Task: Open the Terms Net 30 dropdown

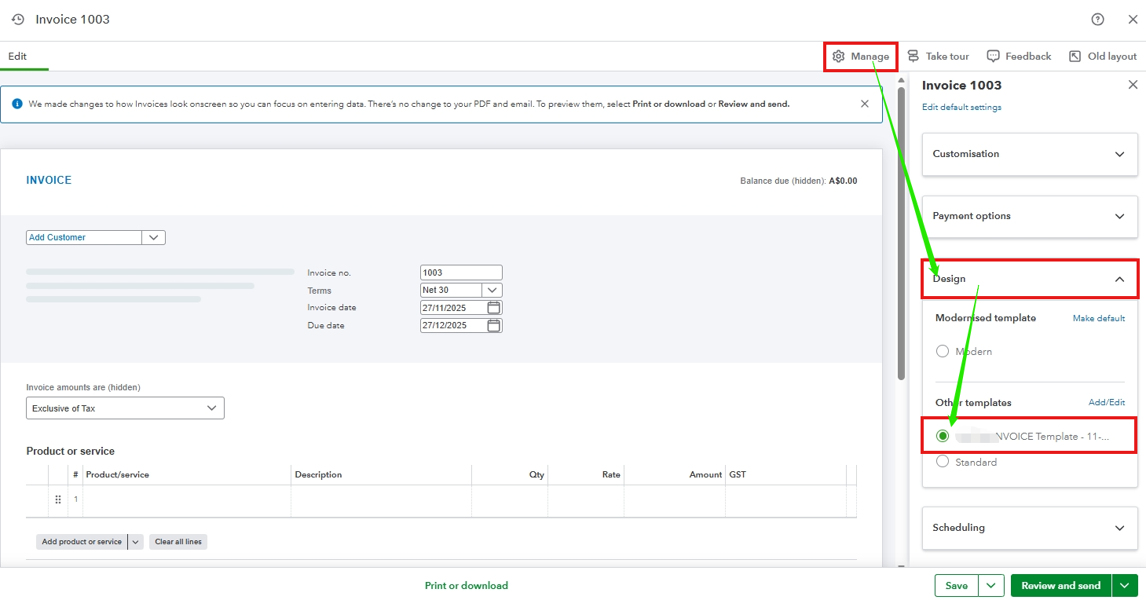Action: tap(492, 290)
